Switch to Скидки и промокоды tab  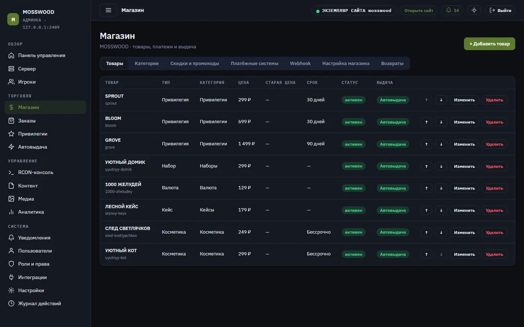click(x=195, y=64)
